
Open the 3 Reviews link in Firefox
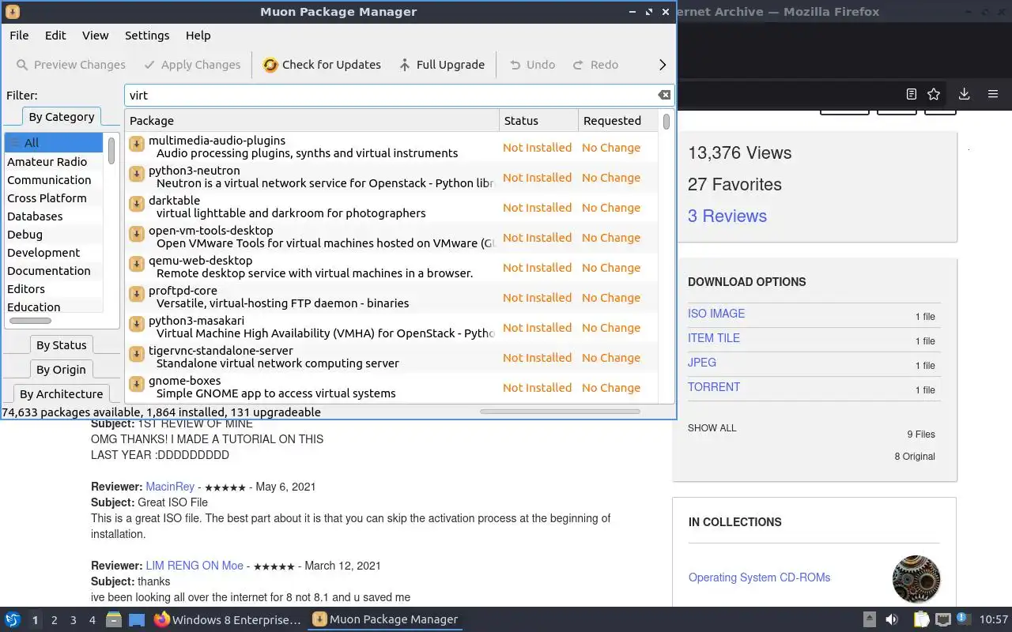tap(727, 216)
